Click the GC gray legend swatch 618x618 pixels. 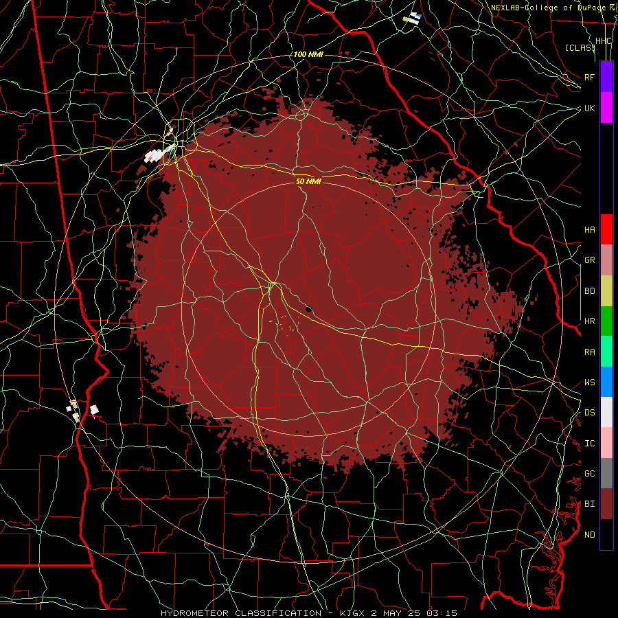pyautogui.click(x=606, y=473)
